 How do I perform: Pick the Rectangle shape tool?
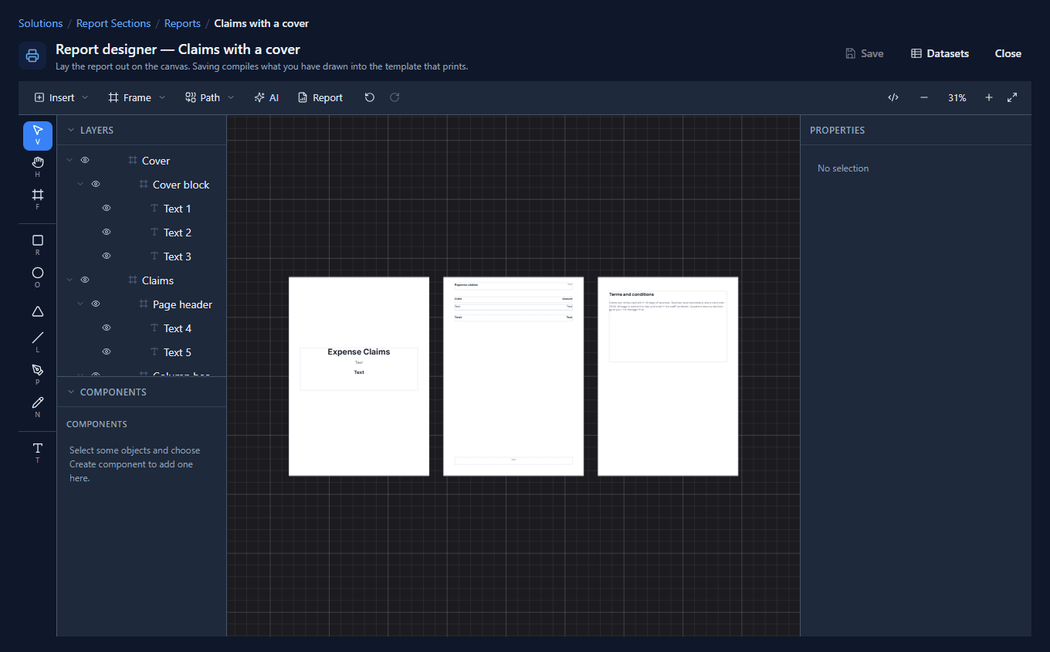(x=38, y=246)
